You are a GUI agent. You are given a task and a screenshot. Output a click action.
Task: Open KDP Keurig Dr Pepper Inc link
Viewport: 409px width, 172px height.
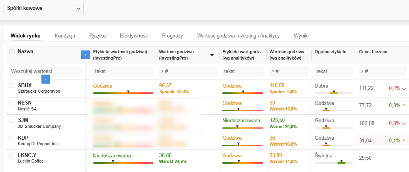coord(38,140)
